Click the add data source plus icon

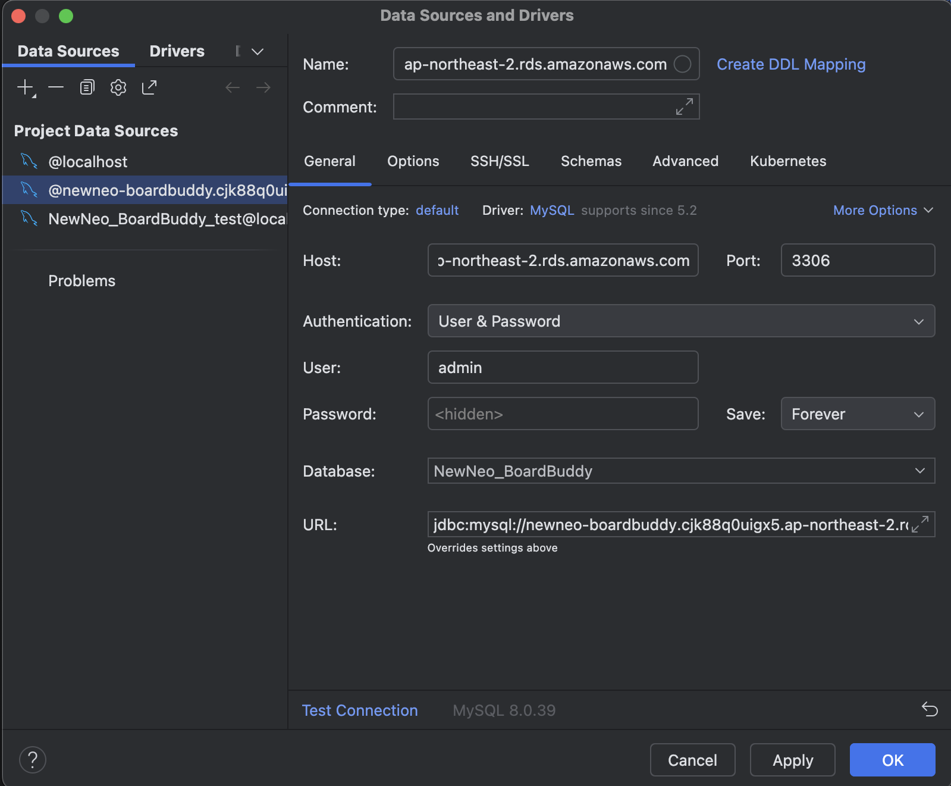click(x=26, y=88)
